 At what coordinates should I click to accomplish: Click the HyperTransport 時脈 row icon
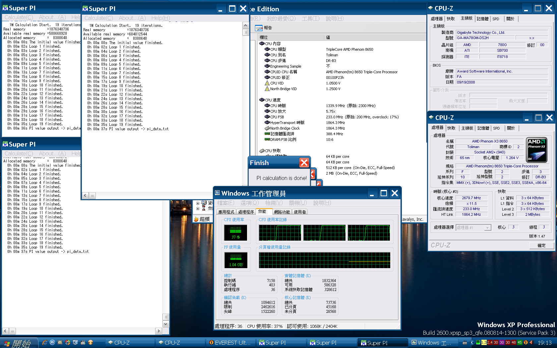click(x=267, y=123)
